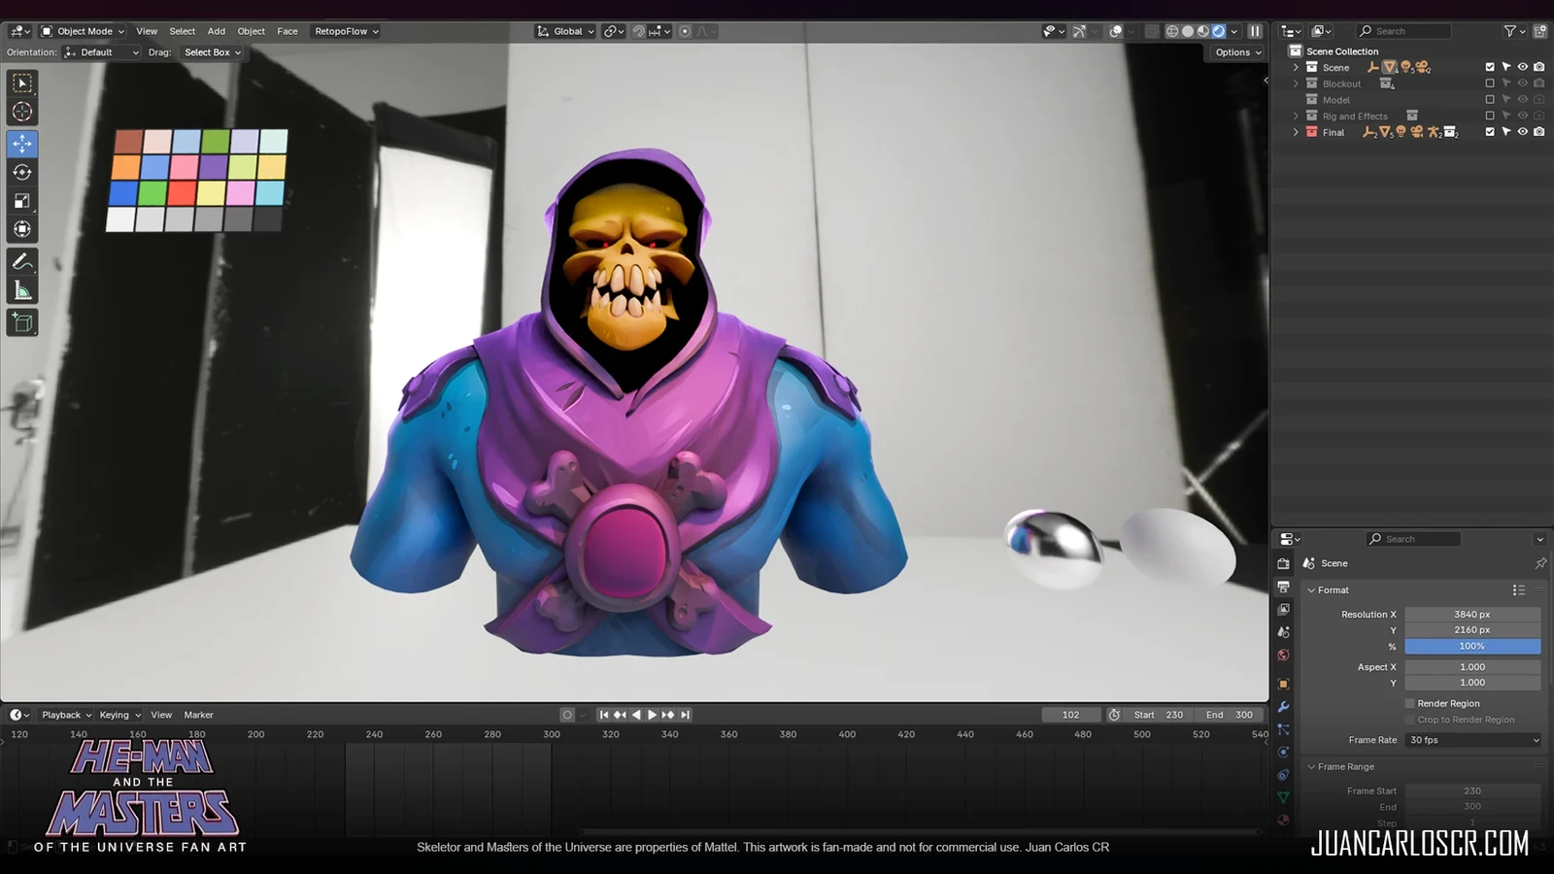Click the current frame 102 field
The image size is (1554, 874).
1070,715
